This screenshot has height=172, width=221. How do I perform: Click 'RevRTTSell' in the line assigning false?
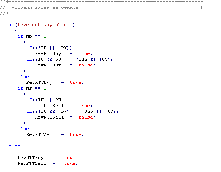49,117
